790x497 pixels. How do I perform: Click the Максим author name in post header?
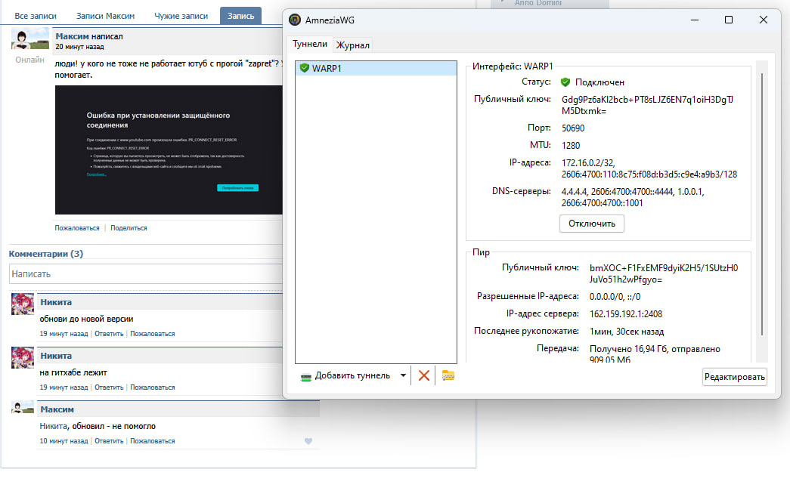pyautogui.click(x=72, y=36)
